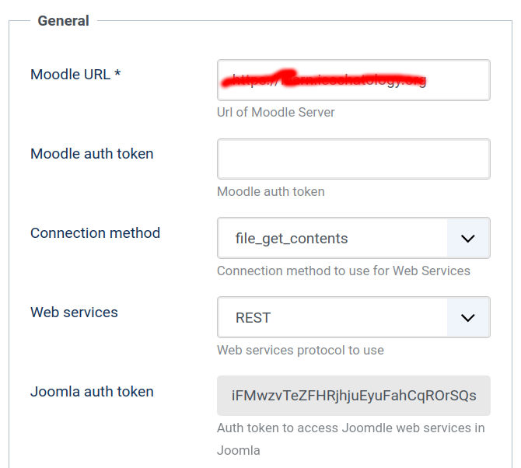Click the required asterisk next to Moodle URL

117,75
